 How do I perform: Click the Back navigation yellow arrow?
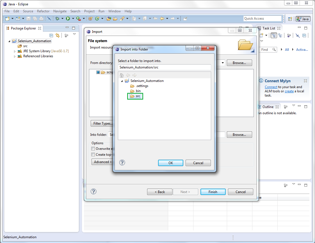[162, 19]
